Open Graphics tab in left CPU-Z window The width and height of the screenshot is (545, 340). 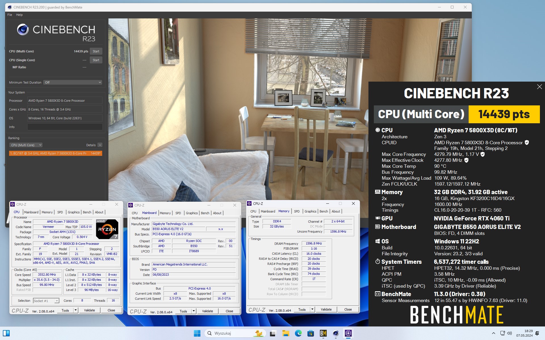coord(74,212)
